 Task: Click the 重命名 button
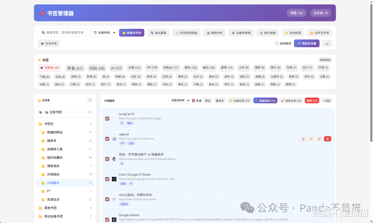(220, 101)
